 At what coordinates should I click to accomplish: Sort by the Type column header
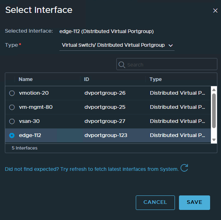(156, 79)
